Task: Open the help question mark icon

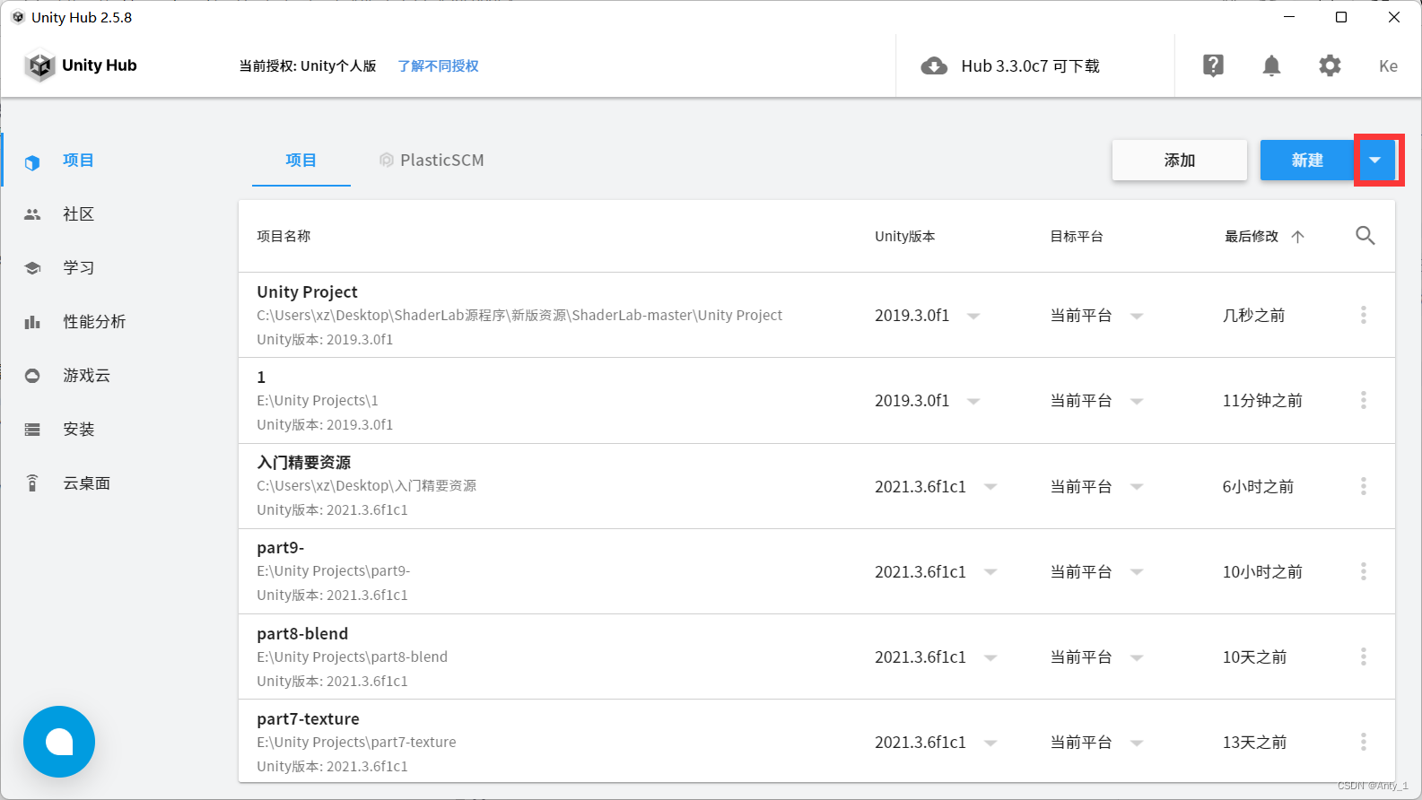Action: pyautogui.click(x=1213, y=65)
